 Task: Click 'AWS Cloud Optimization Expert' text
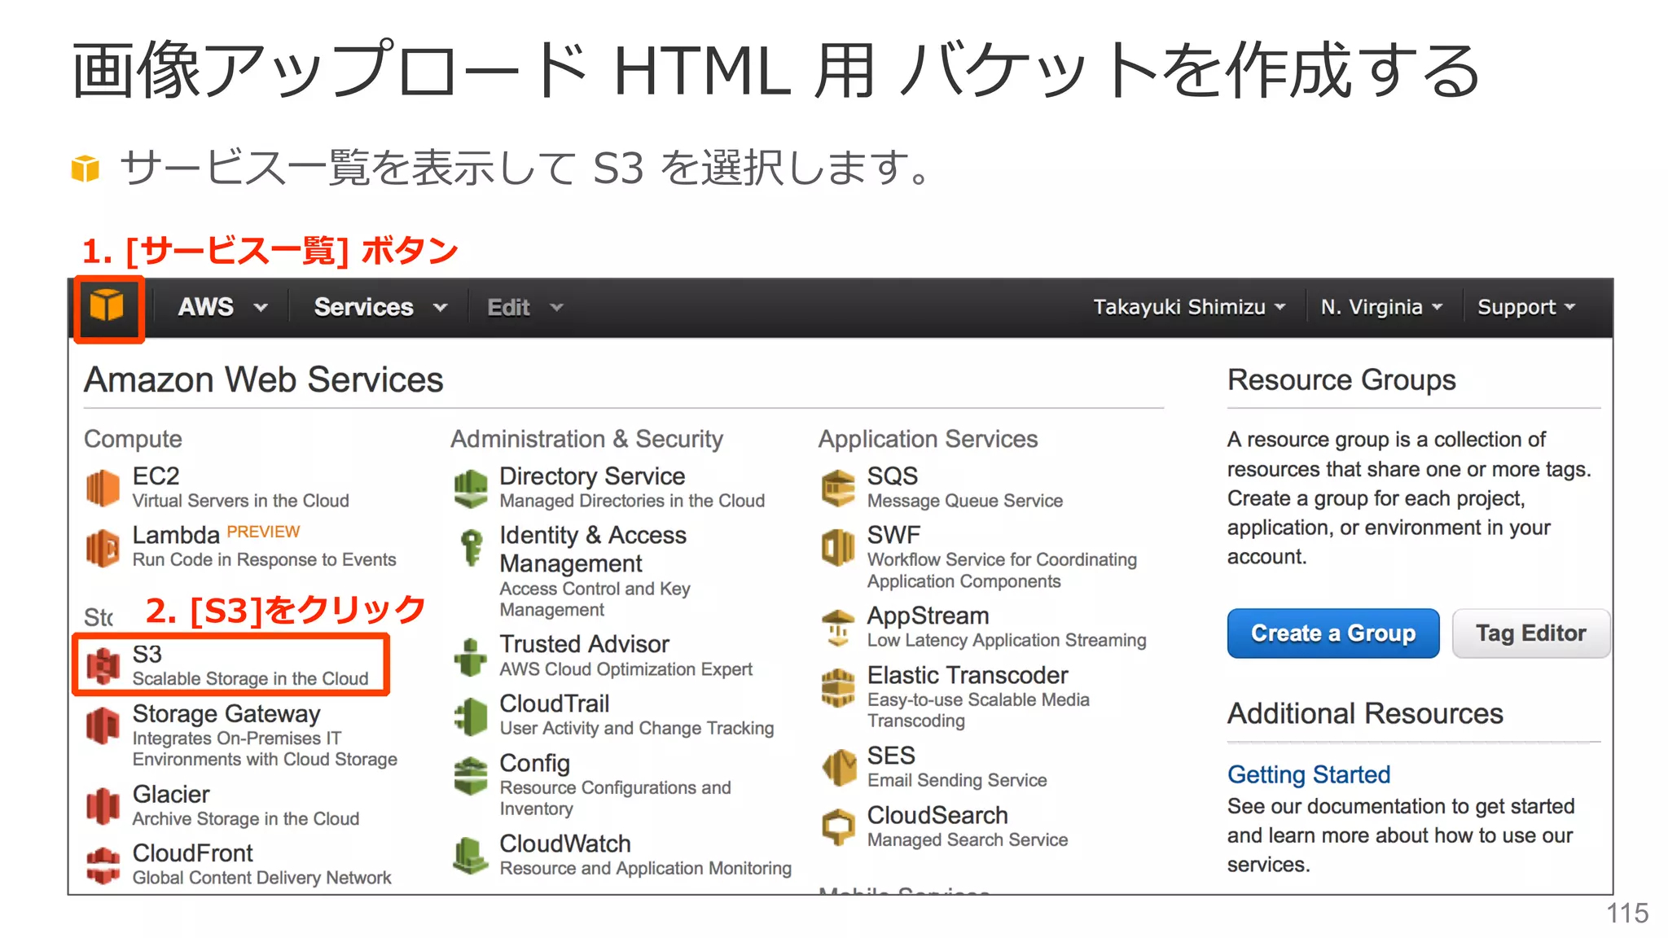point(626,669)
